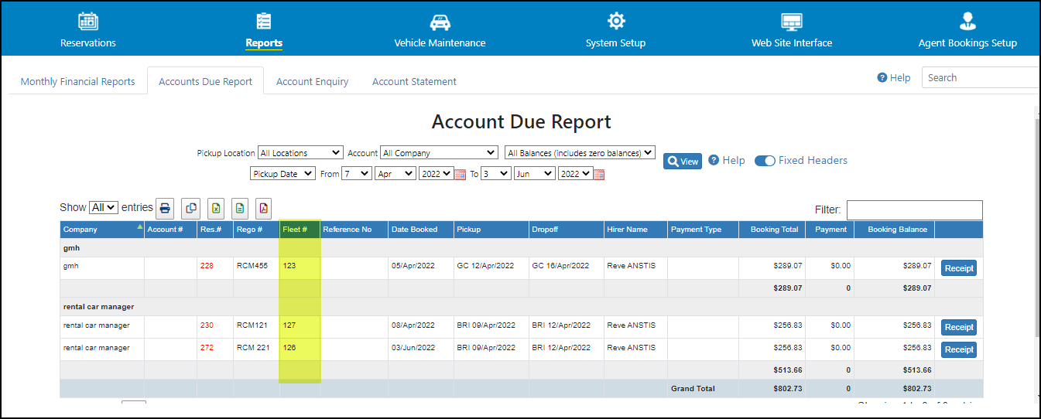This screenshot has height=419, width=1041.
Task: Toggle the Fixed Headers switch
Action: (x=765, y=161)
